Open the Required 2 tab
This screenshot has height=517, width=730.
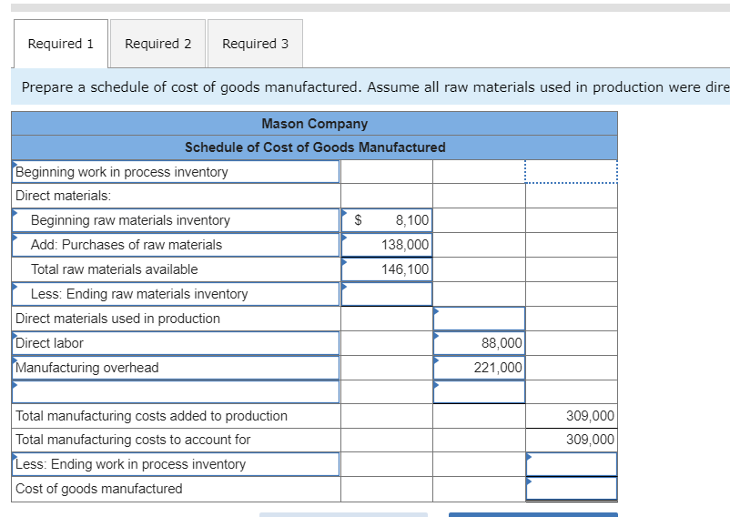click(x=158, y=44)
